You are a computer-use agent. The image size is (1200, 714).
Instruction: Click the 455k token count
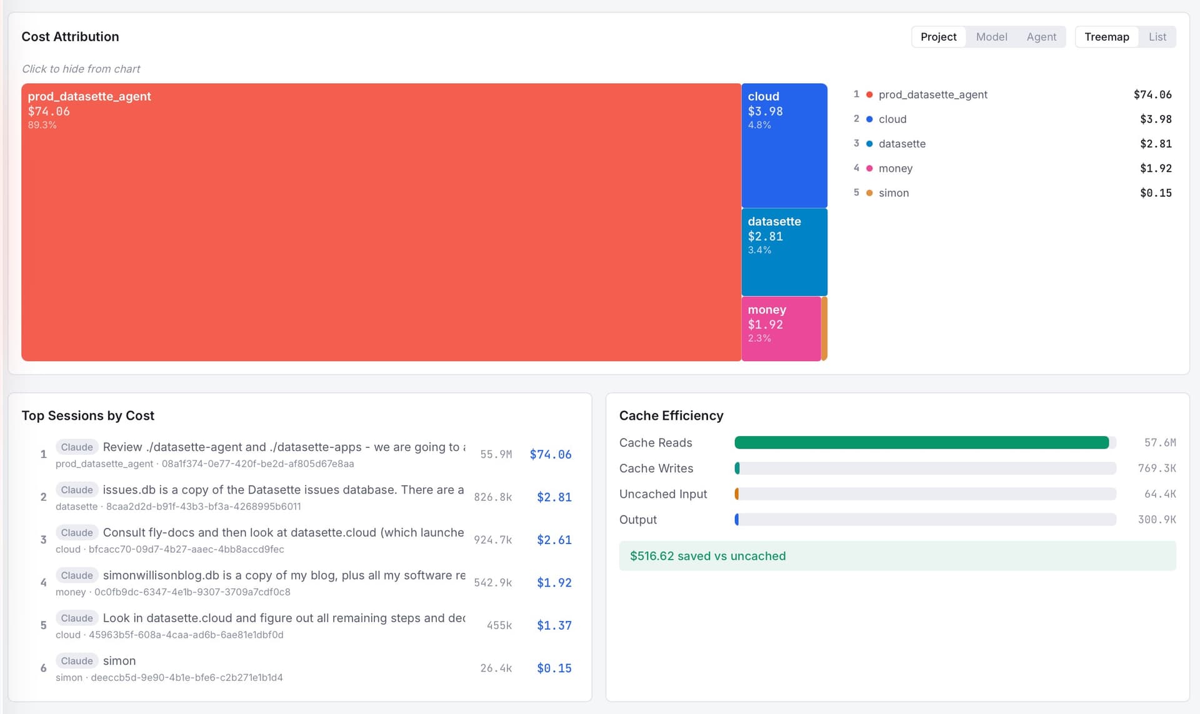499,625
